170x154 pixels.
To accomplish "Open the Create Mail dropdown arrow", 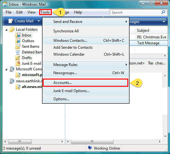I will (39, 21).
